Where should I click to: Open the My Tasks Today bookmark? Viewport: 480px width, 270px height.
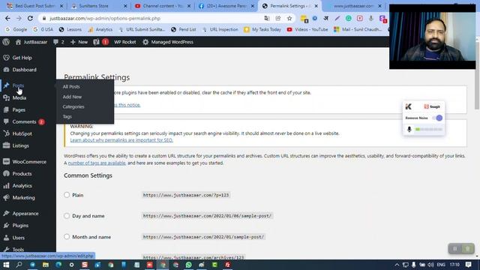coord(262,29)
